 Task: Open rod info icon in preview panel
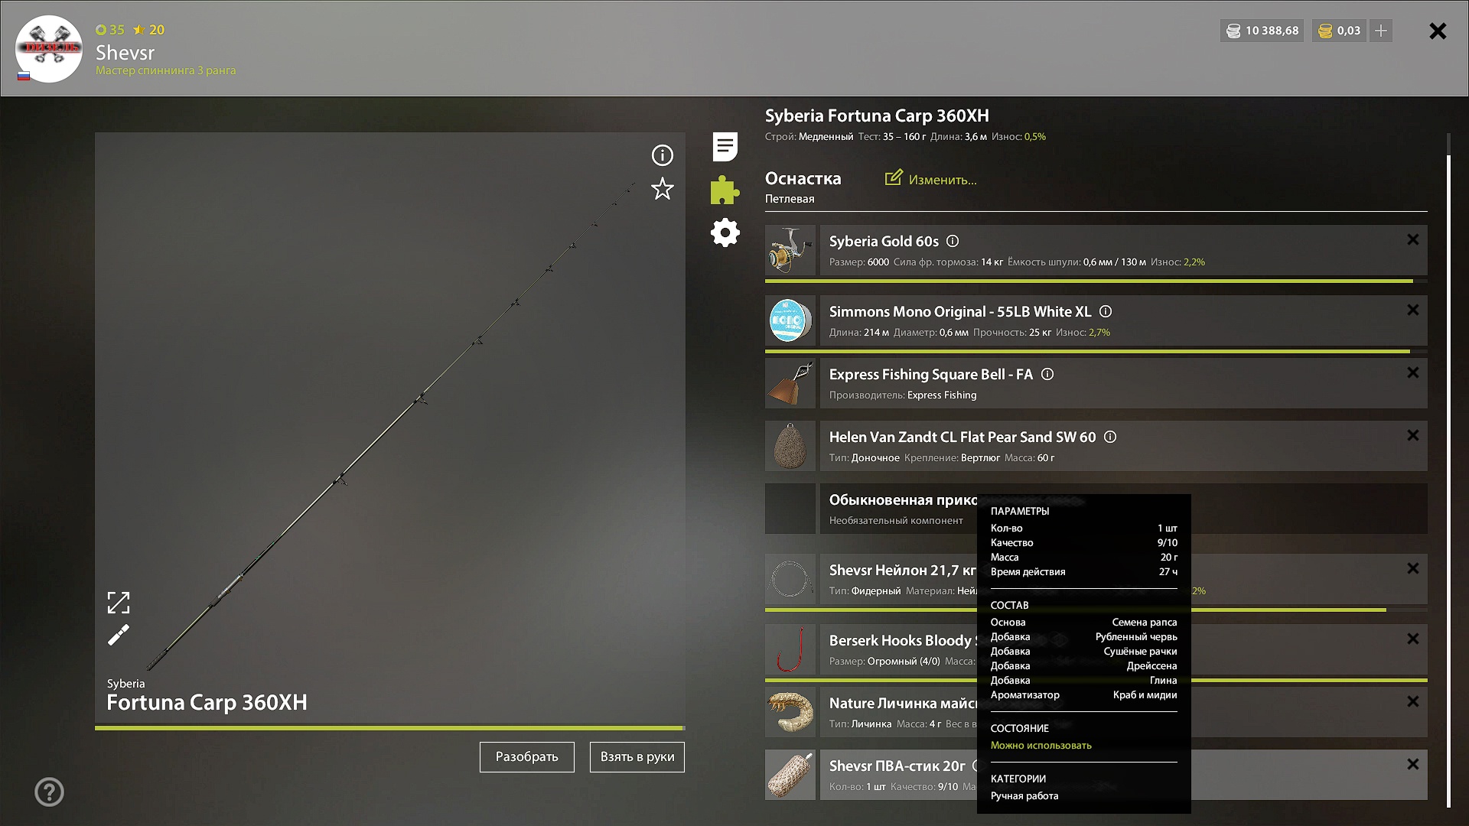pos(662,155)
